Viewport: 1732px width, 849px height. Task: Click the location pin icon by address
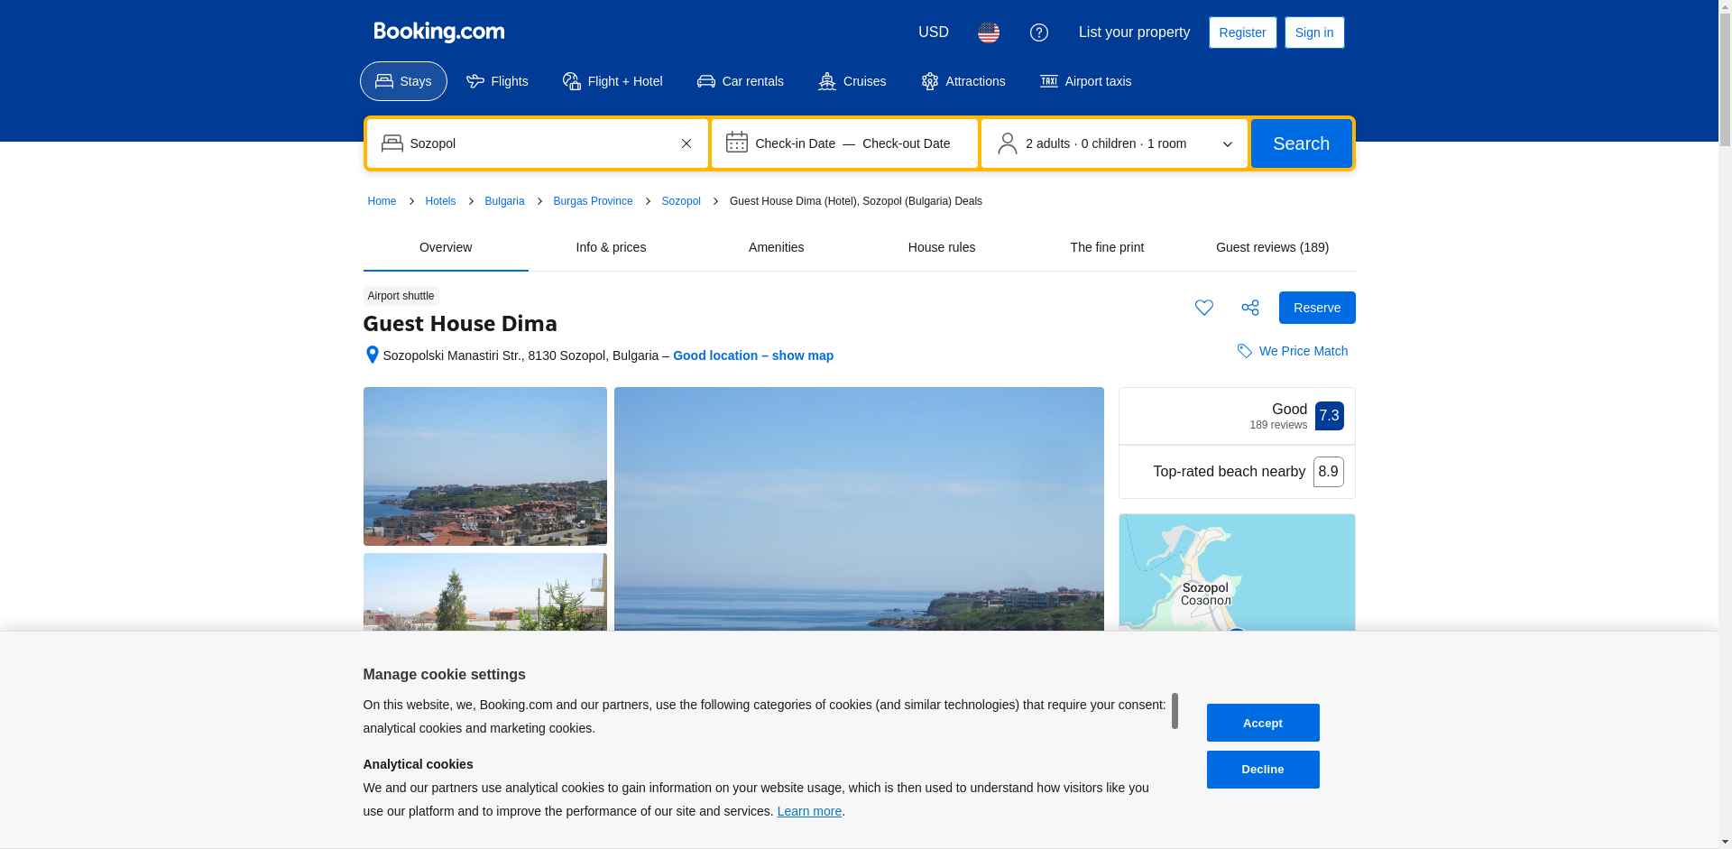pos(372,355)
